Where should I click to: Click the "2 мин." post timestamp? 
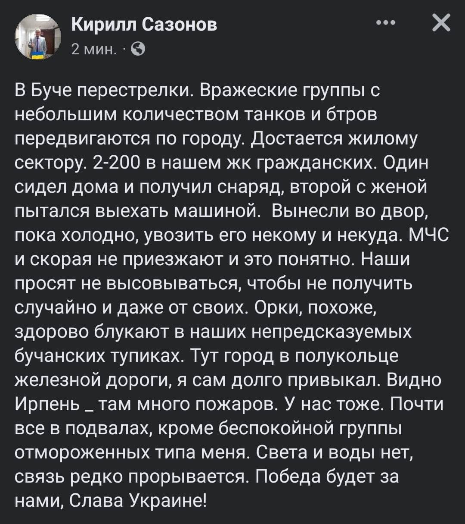[93, 50]
